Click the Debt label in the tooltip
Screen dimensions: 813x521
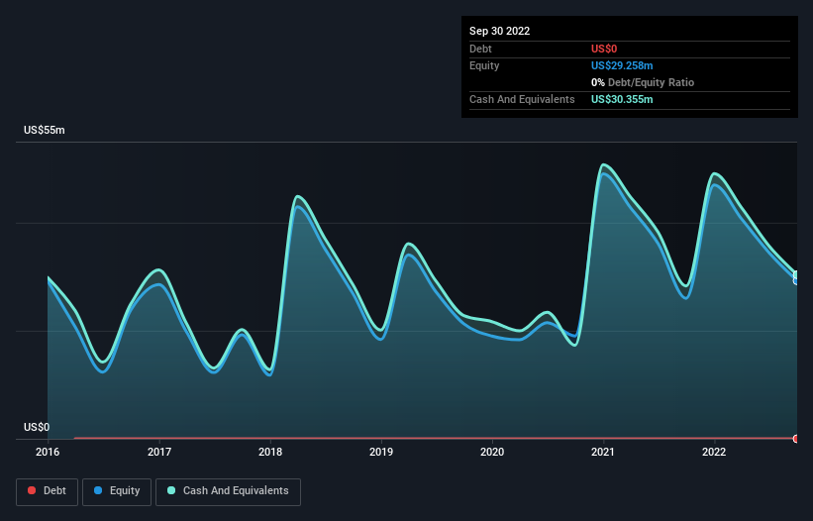[x=480, y=49]
